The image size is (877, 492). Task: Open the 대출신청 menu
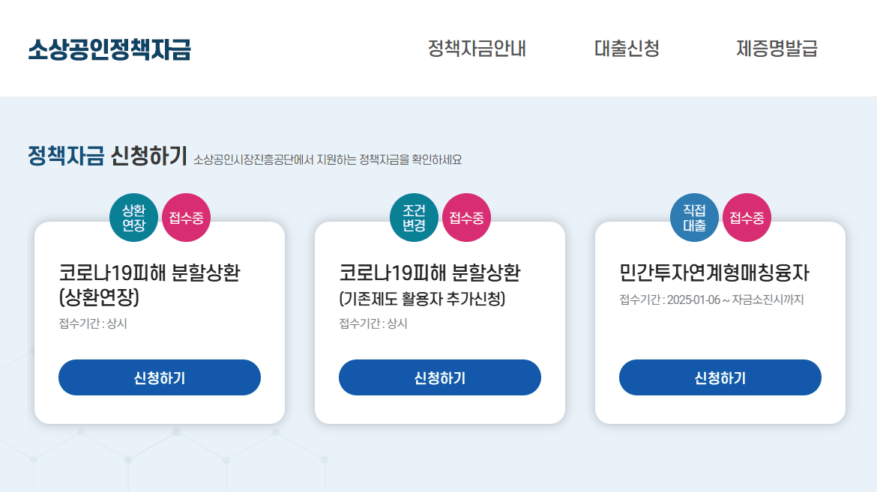click(x=627, y=49)
